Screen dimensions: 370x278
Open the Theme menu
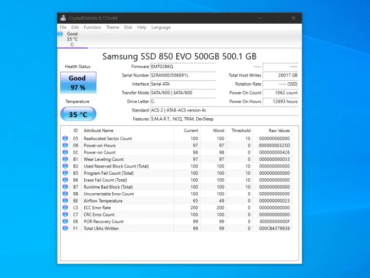coord(112,27)
